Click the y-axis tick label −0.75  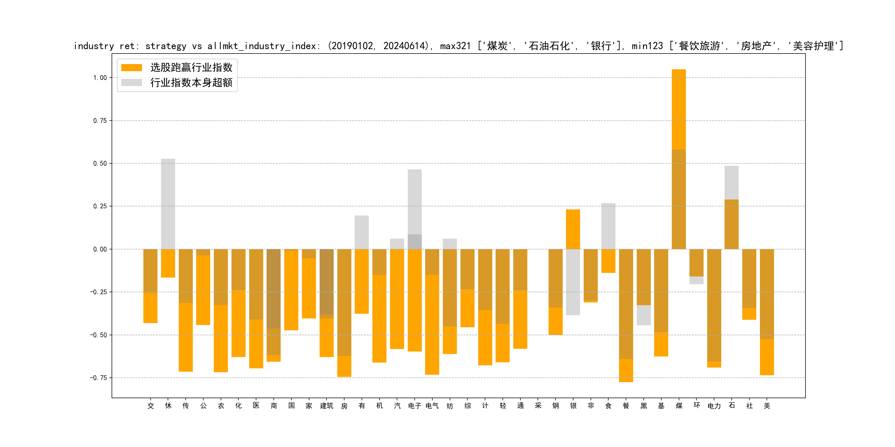(98, 377)
